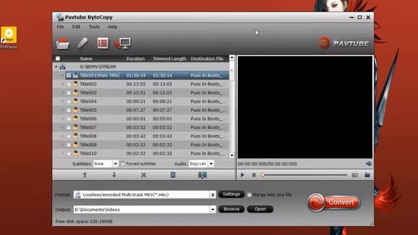418x235 pixels.
Task: Click the Title008 file icon
Action: [76, 136]
